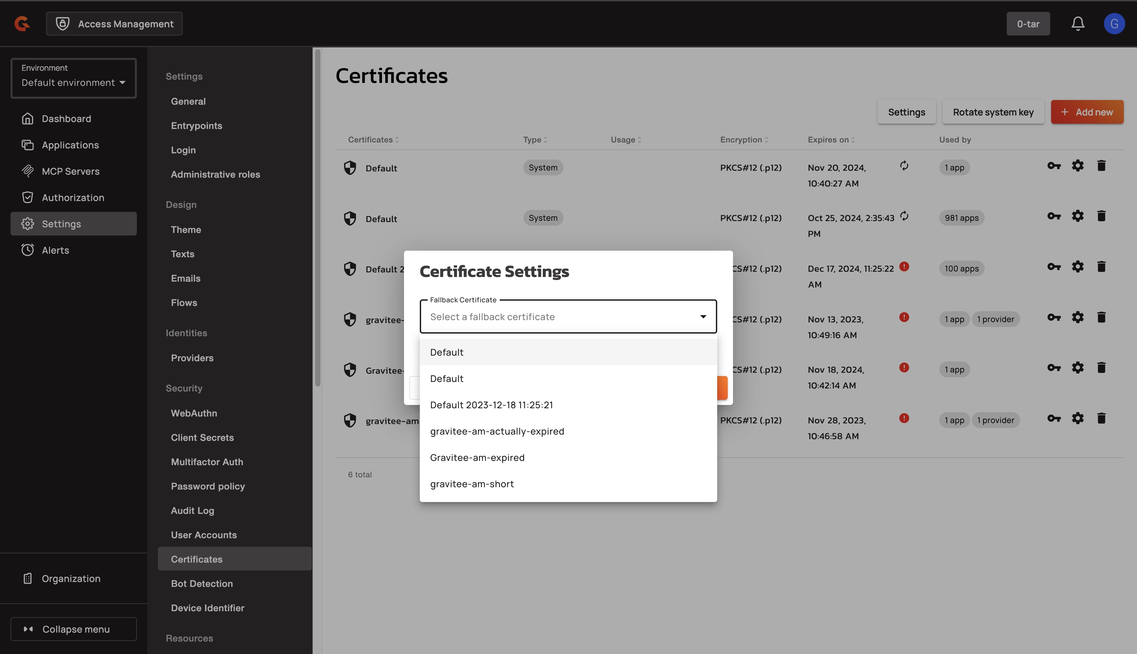Open the Theme design page
Screen dimensions: 1137x654
click(186, 230)
